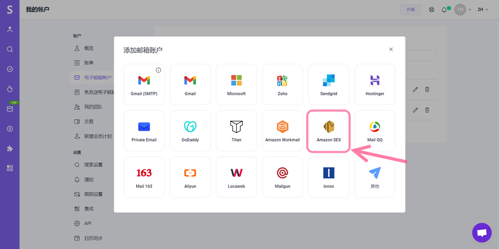Screen dimensions: 500x249
Task: Open the dollar sign icon in sidebar
Action: click(10, 129)
